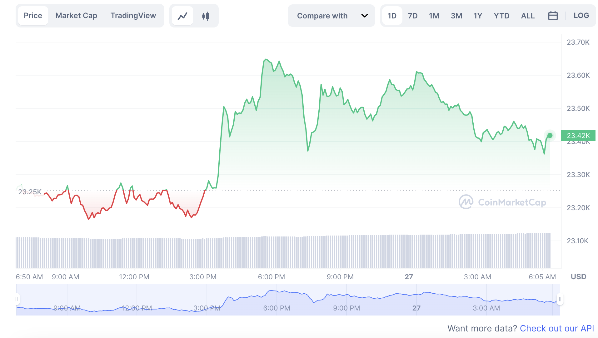Click the Compare with chevron arrow
This screenshot has width=598, height=338.
click(364, 16)
